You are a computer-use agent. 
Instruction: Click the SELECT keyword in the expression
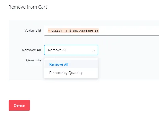pos(57,31)
